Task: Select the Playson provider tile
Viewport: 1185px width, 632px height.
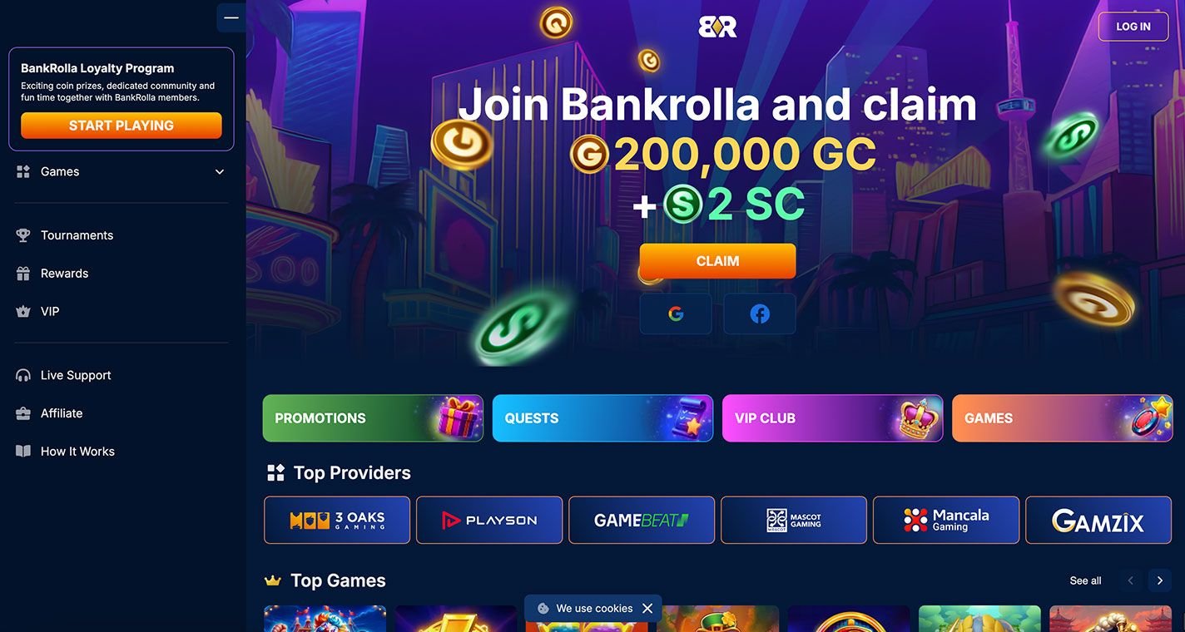Action: (x=489, y=521)
